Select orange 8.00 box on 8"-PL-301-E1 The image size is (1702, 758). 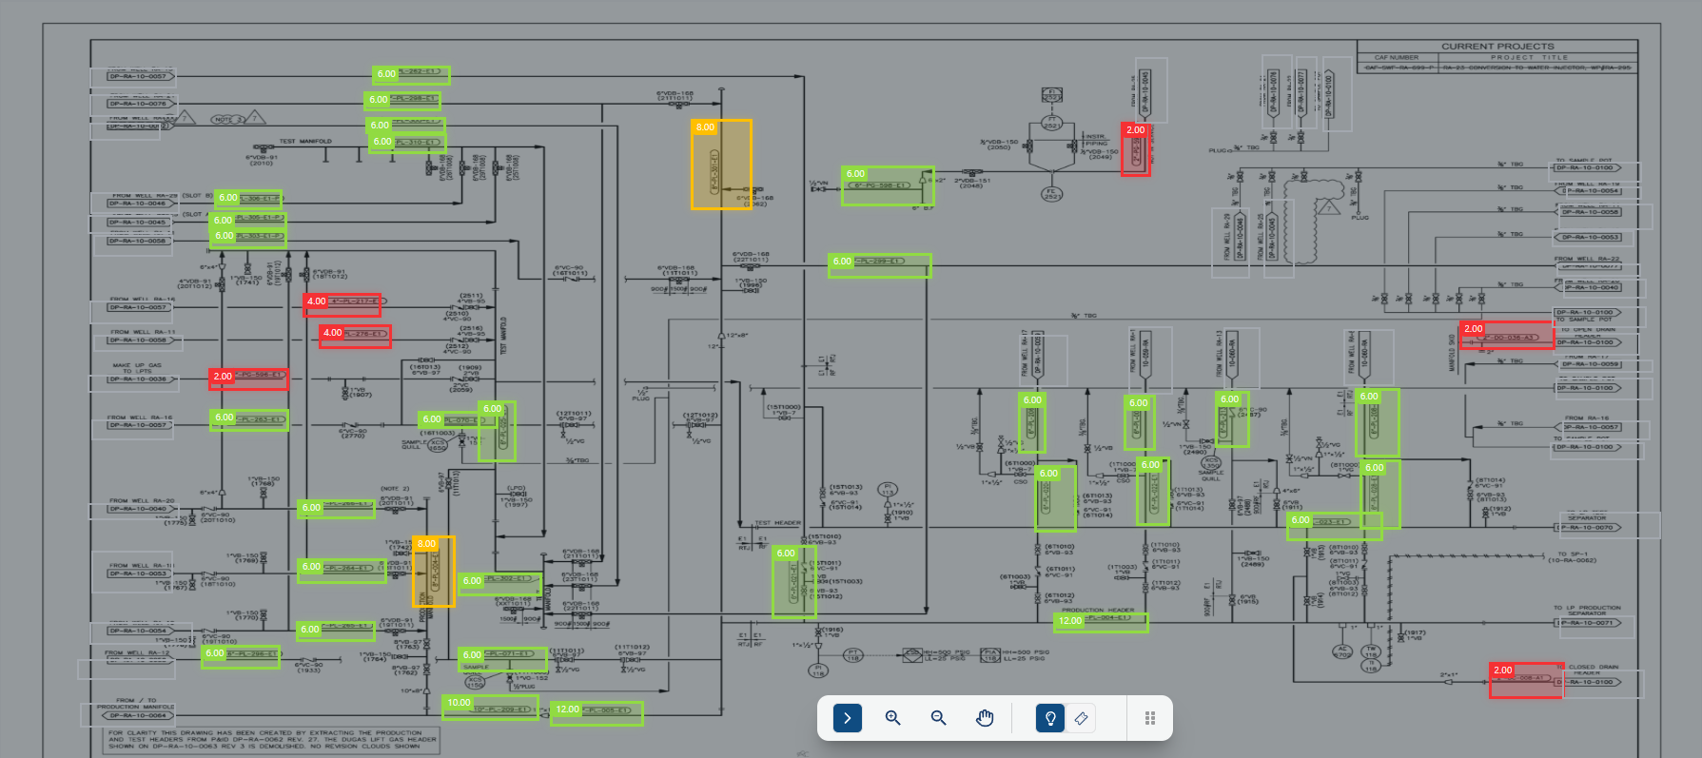pos(721,164)
